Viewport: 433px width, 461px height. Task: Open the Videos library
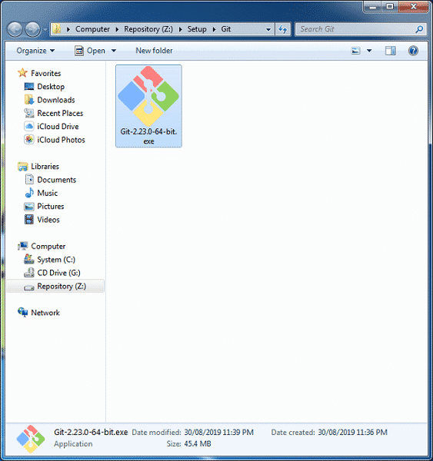point(48,220)
